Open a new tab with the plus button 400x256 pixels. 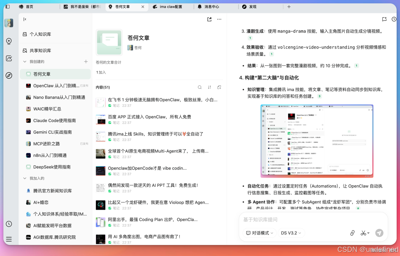[x=289, y=7]
